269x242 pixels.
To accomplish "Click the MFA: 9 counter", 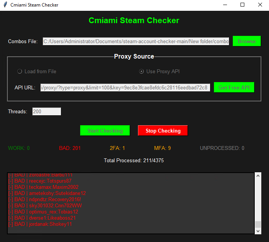I will 163,148.
